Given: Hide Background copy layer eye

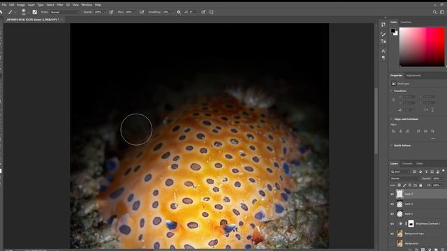Looking at the screenshot, I should click(x=393, y=234).
